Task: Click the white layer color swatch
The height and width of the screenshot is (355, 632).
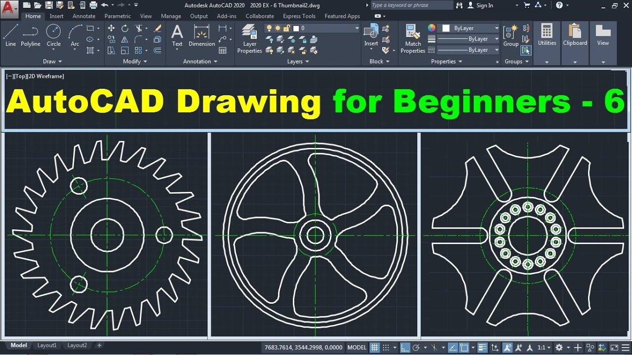Action: [x=296, y=28]
